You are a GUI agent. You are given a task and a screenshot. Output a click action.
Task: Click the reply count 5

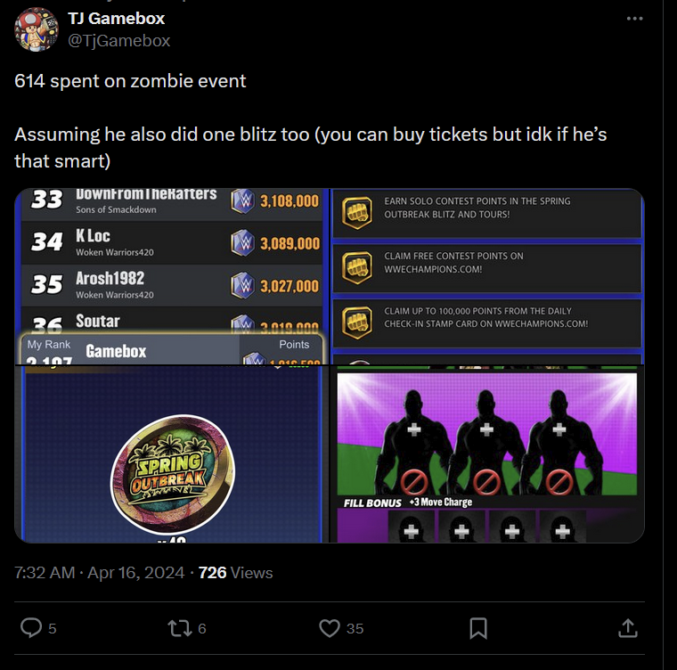click(x=52, y=628)
